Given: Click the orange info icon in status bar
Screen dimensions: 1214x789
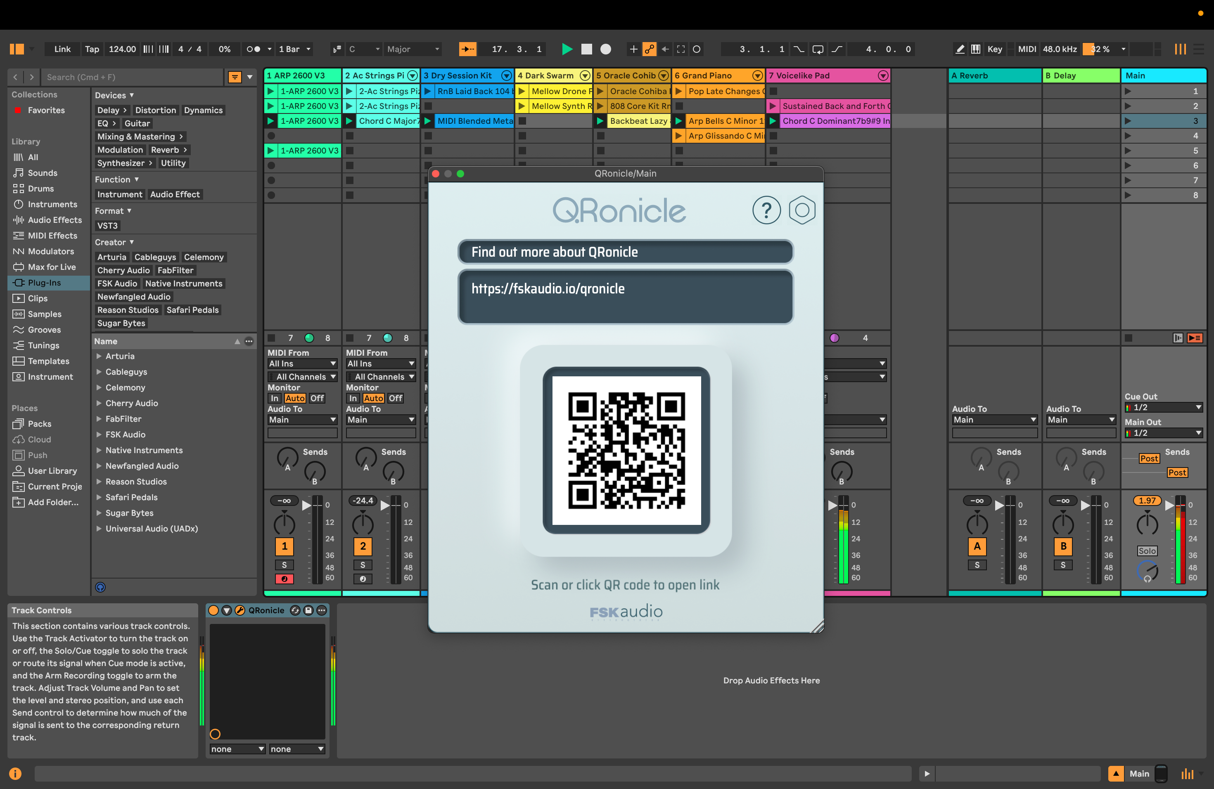Looking at the screenshot, I should point(15,773).
